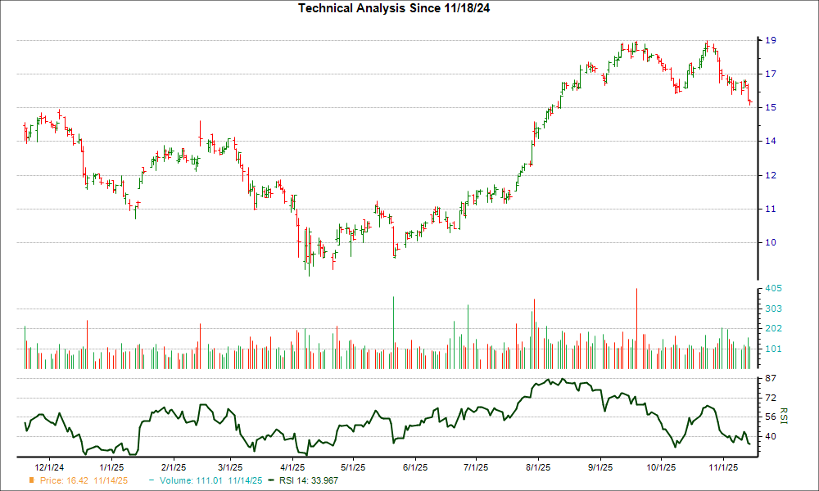Click the 12/1/24 date axis label

click(49, 465)
